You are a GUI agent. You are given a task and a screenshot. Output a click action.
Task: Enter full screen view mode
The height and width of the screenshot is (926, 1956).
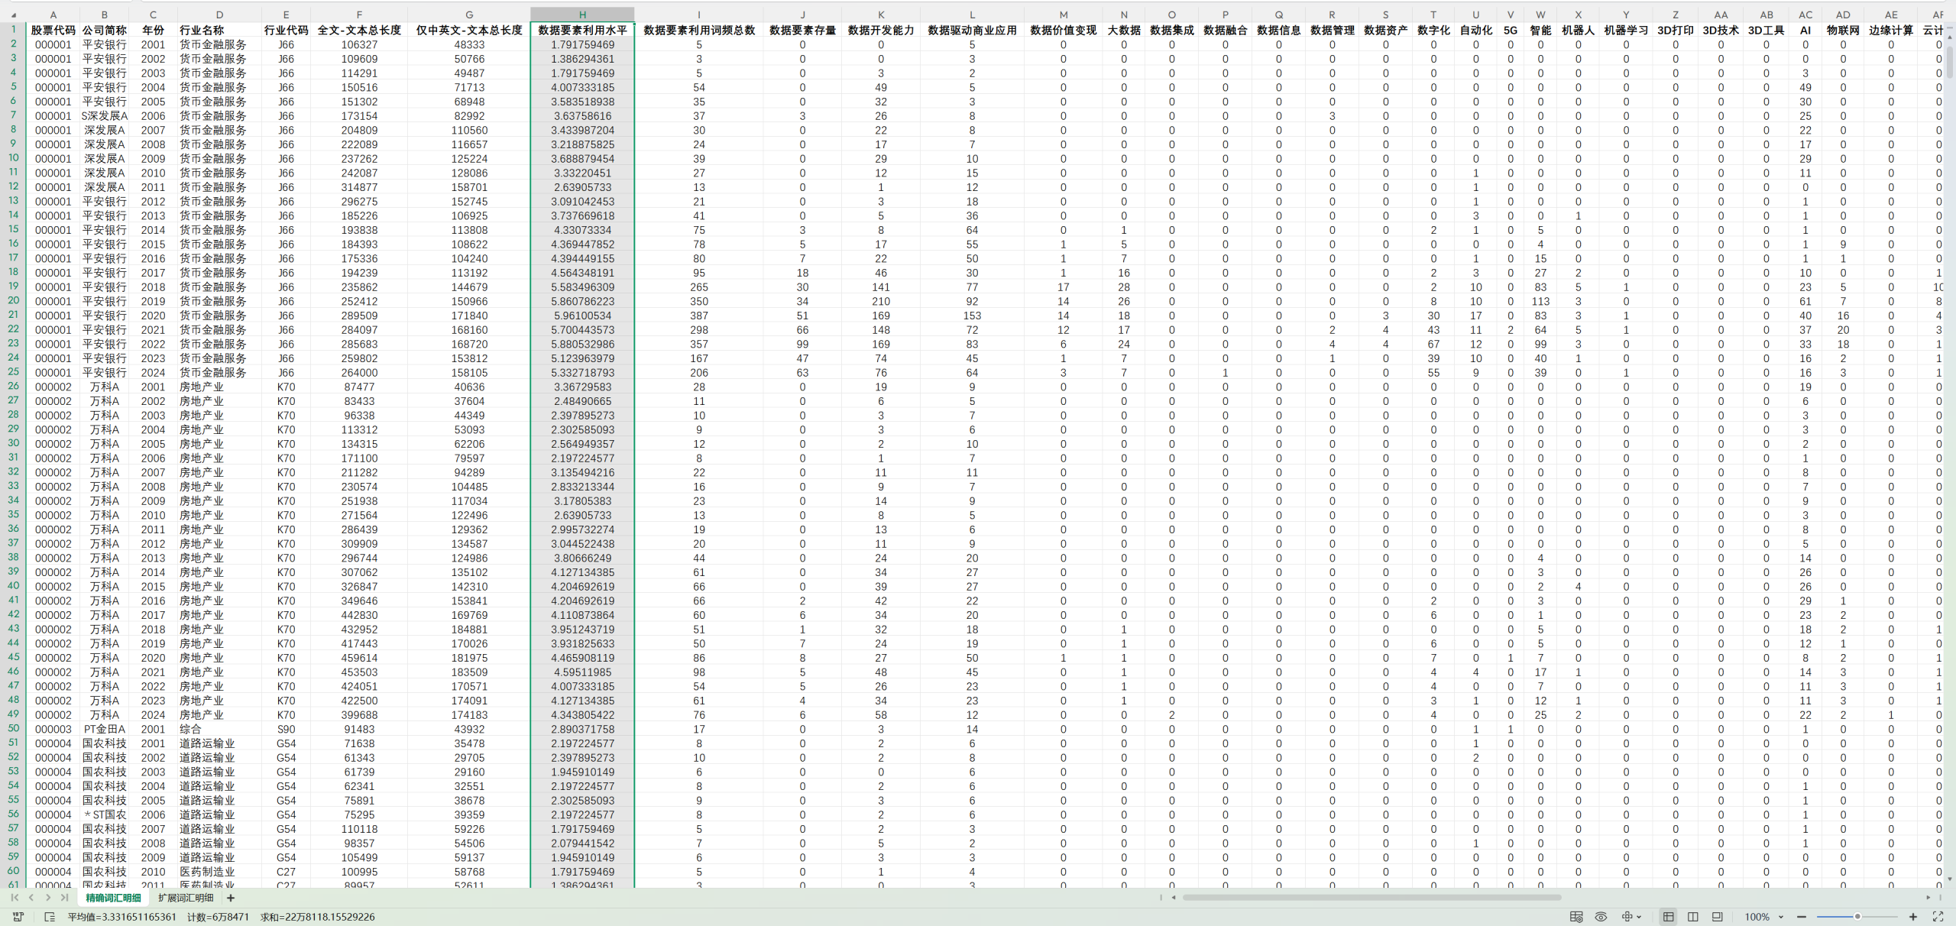tap(1938, 917)
